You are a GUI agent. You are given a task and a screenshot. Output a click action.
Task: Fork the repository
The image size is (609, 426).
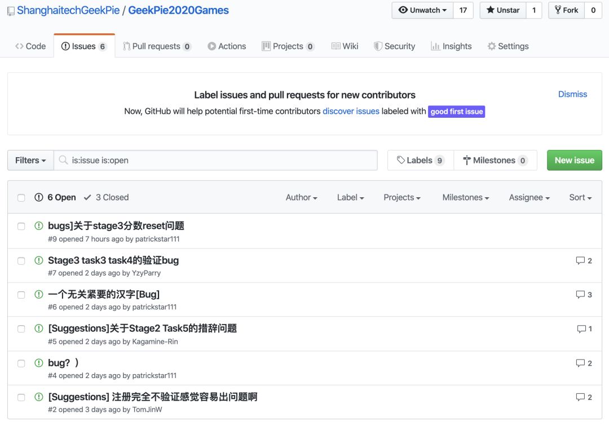point(567,10)
